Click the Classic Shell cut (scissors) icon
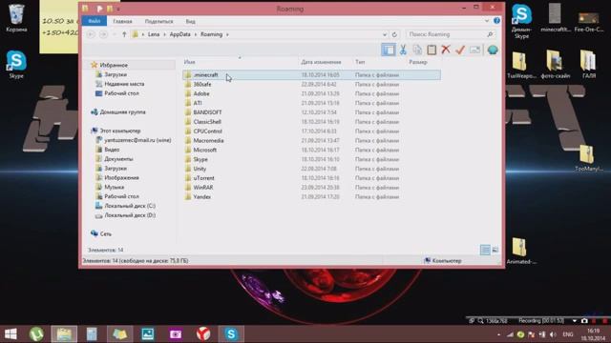611x343 pixels. point(403,50)
